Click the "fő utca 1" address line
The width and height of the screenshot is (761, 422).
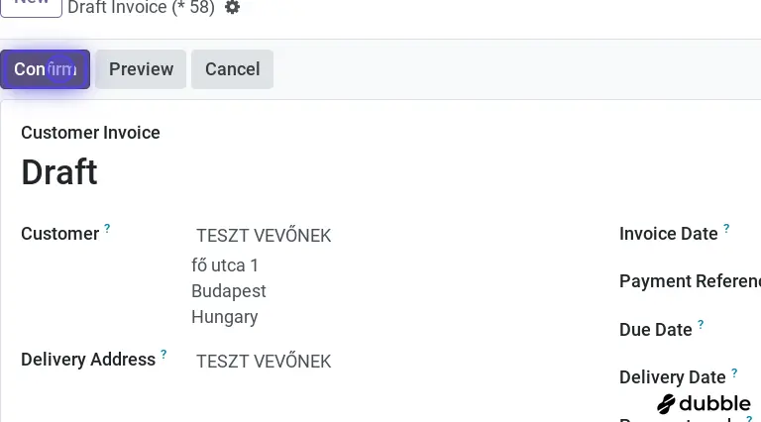[225, 265]
